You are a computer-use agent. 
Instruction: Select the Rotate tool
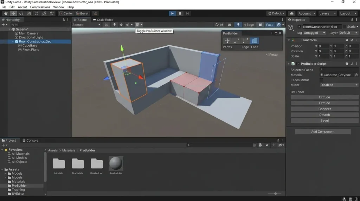(21, 13)
